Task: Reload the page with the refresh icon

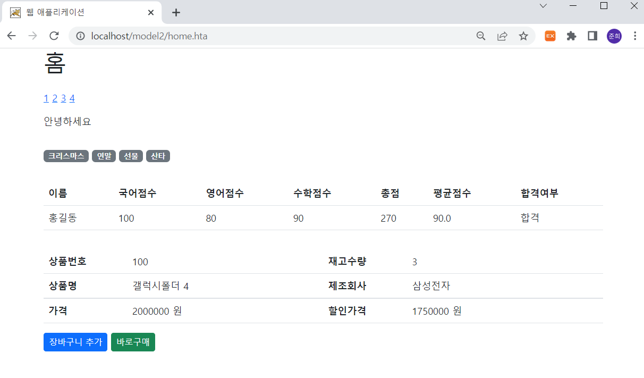Action: 54,36
